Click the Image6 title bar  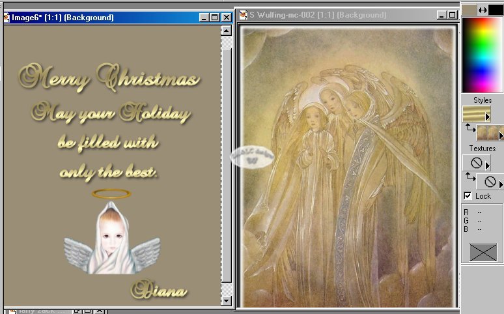point(118,18)
